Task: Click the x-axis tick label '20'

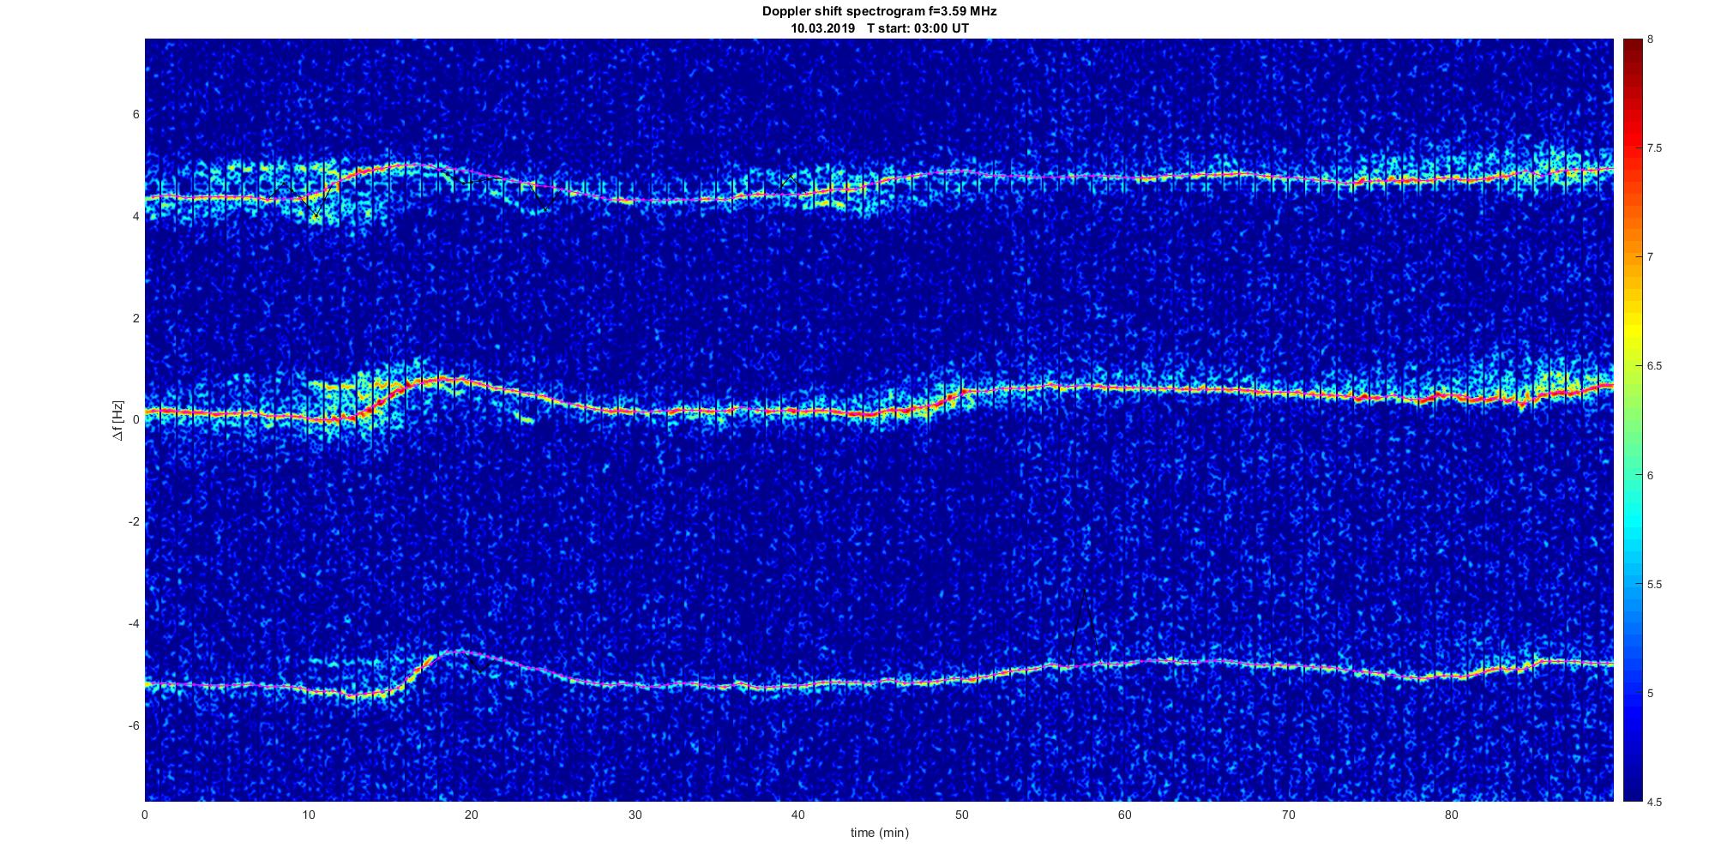Action: pyautogui.click(x=472, y=814)
